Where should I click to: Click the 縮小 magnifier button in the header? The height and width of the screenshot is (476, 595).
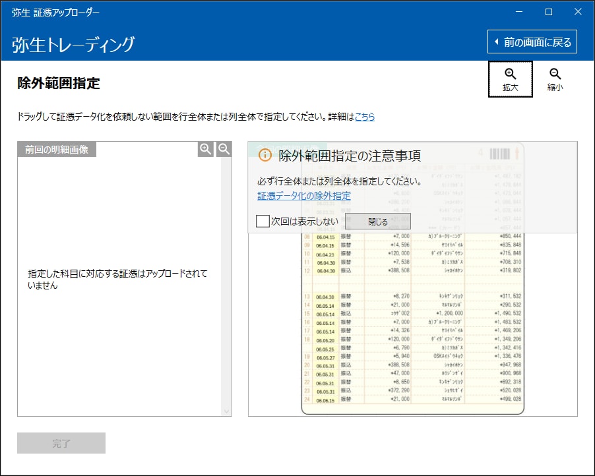click(x=555, y=79)
